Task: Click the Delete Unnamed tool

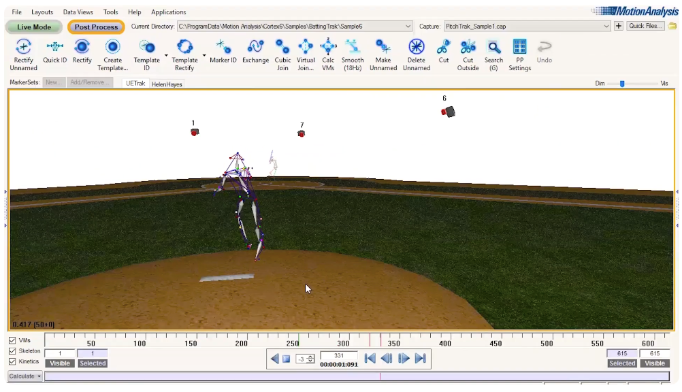Action: pos(416,51)
